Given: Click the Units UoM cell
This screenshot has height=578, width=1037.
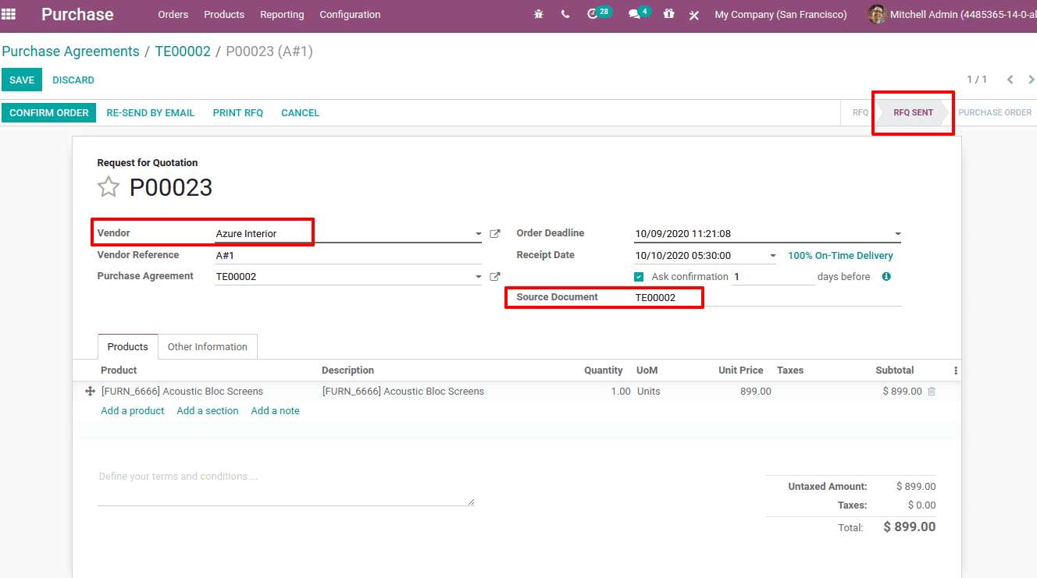Looking at the screenshot, I should coord(649,392).
